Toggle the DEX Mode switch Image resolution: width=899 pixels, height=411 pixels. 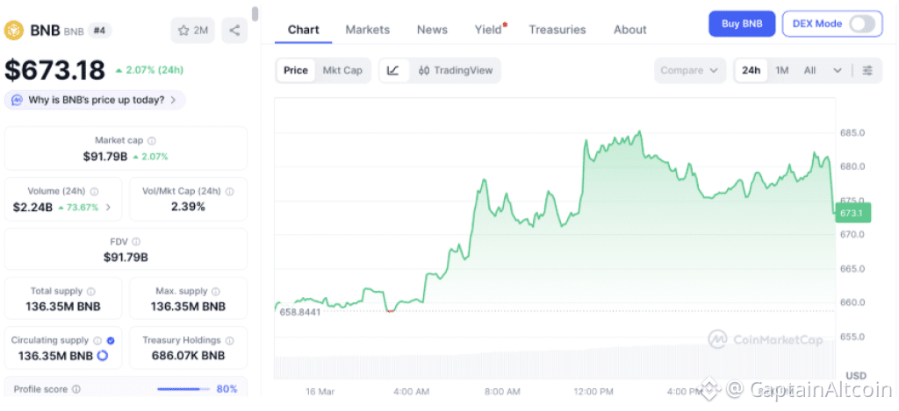pos(862,24)
